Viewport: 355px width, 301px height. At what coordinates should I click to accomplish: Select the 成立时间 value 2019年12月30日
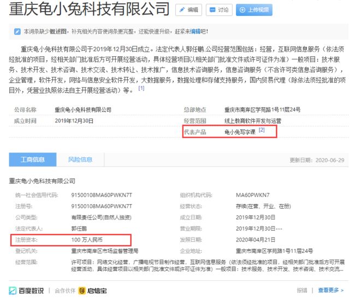coord(74,121)
